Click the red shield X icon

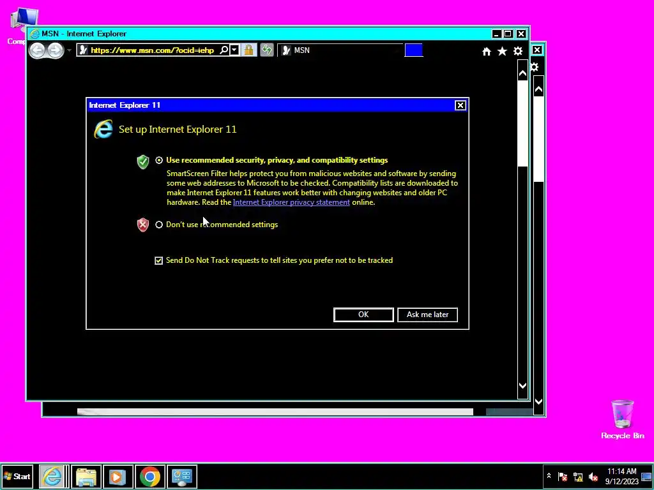coord(143,225)
